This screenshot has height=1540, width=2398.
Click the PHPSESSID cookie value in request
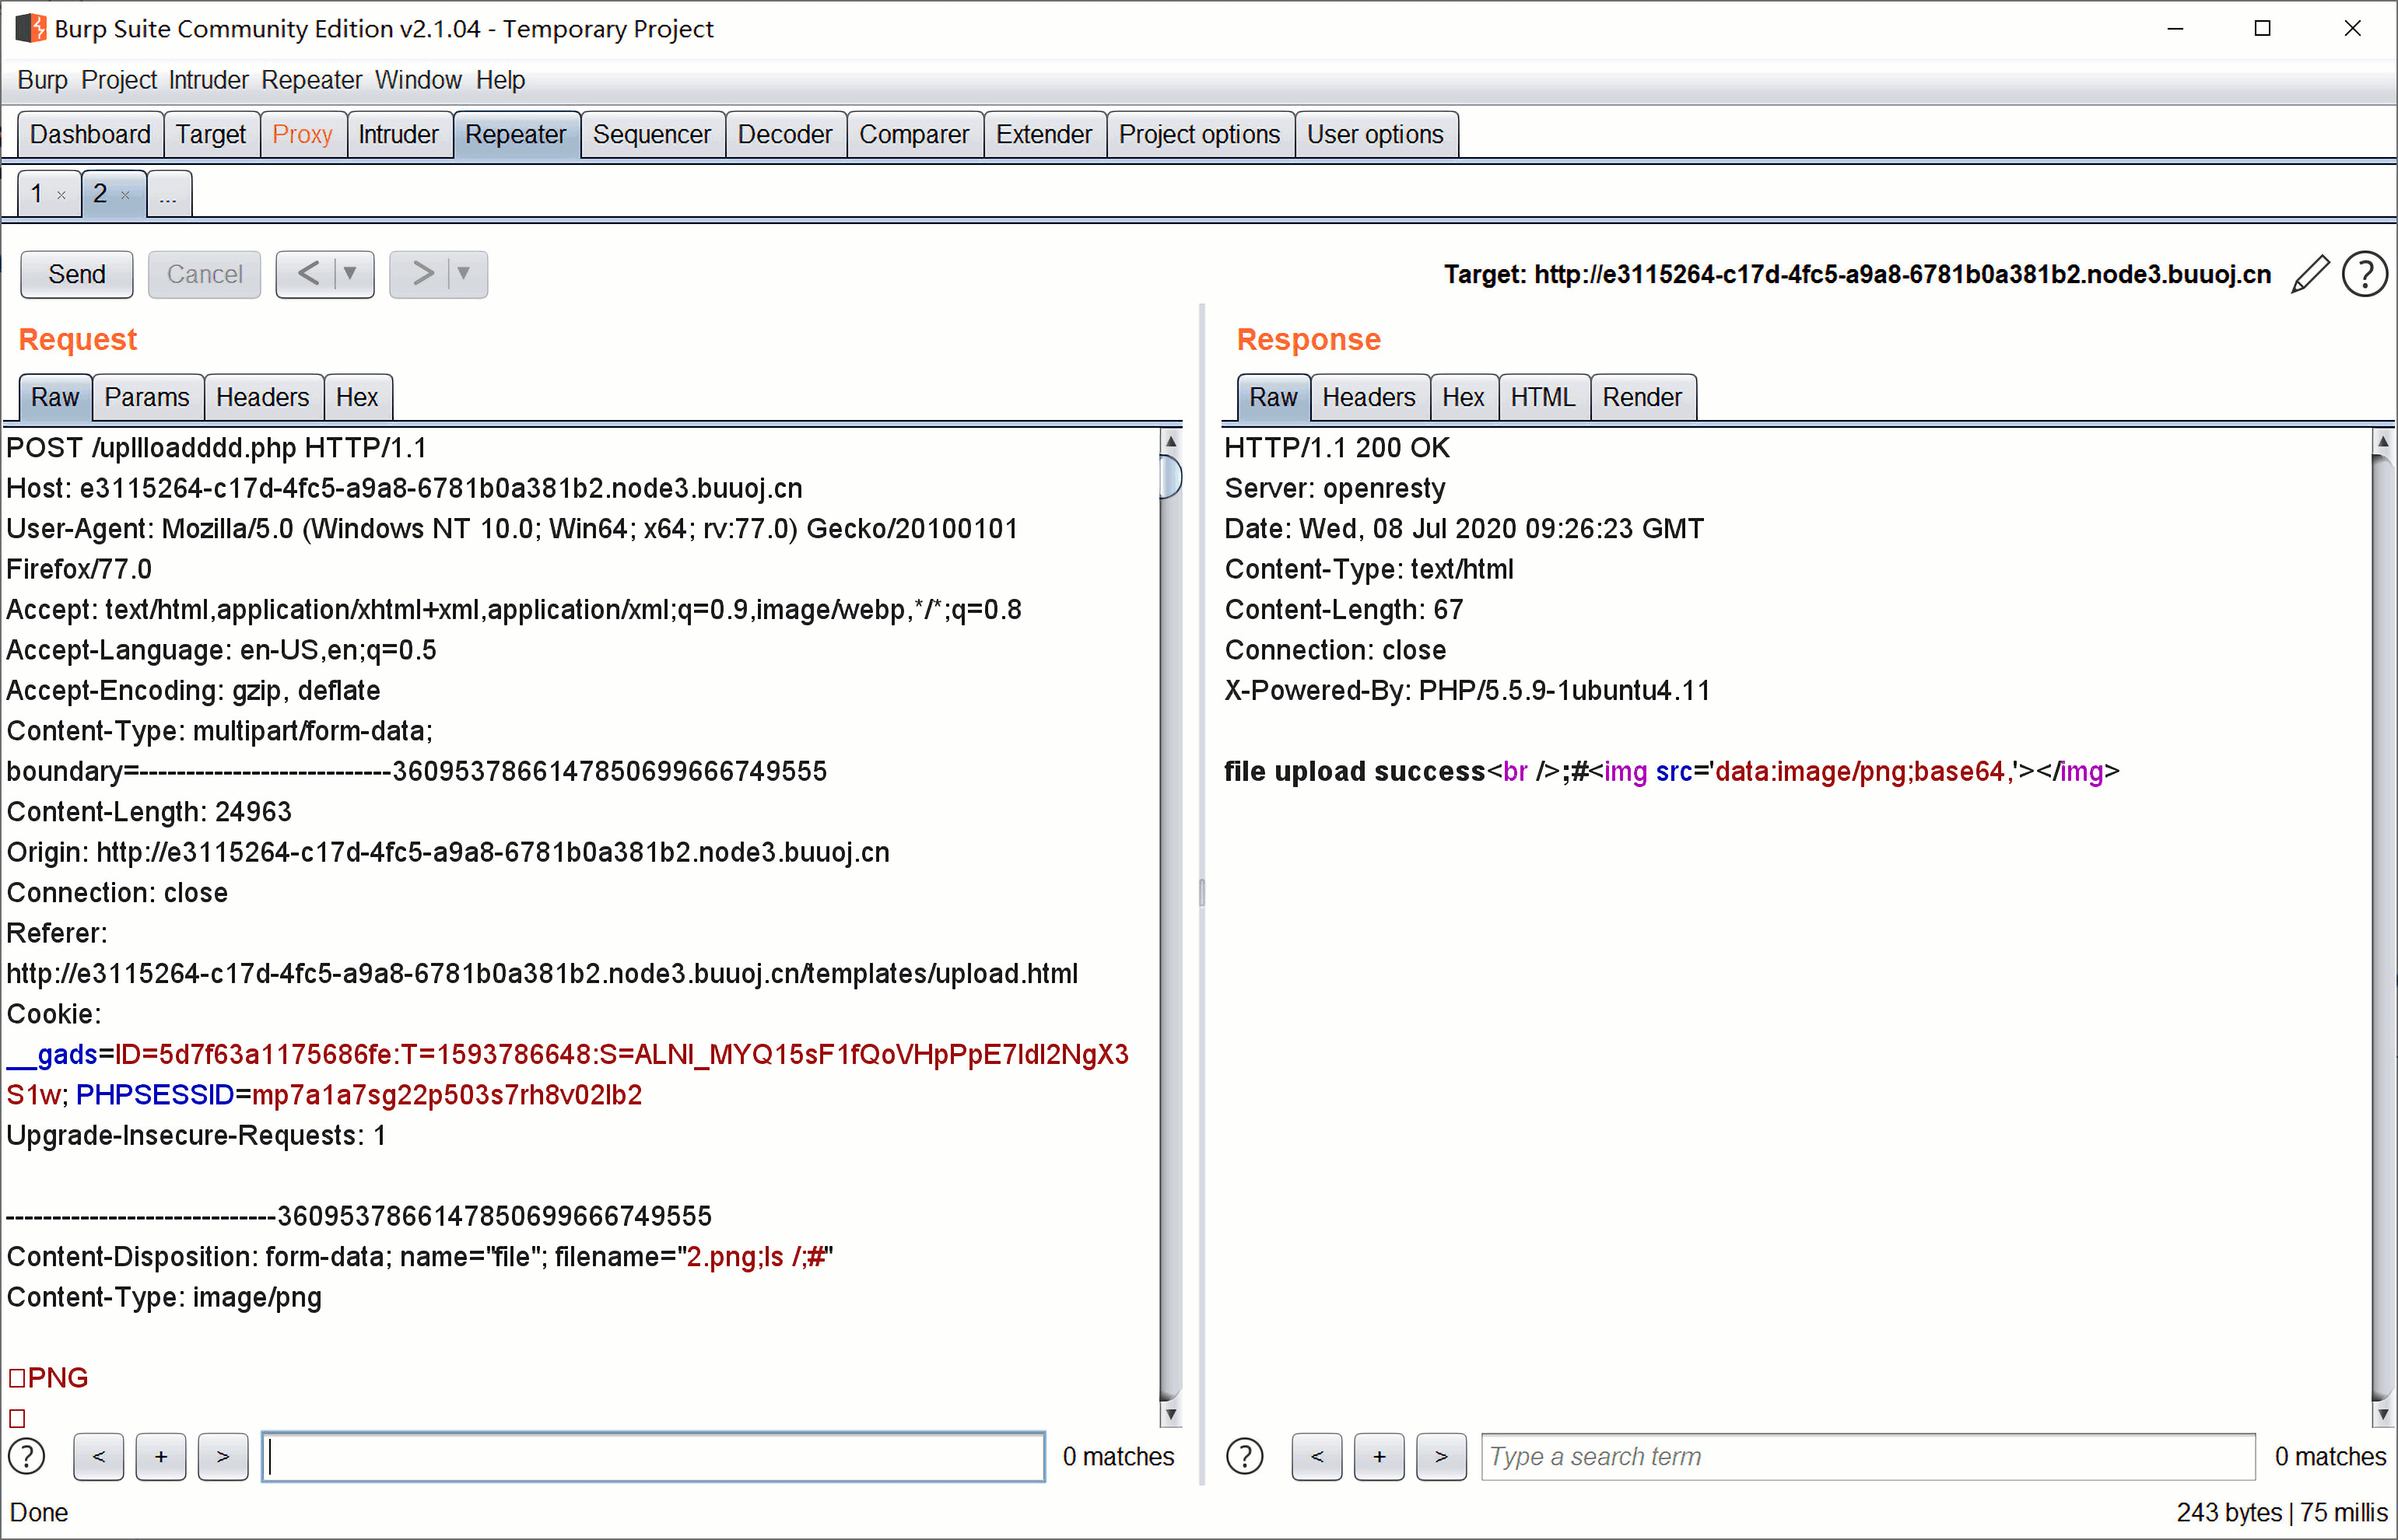pos(447,1095)
